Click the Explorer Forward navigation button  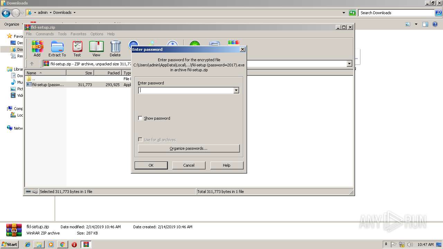pos(16,13)
